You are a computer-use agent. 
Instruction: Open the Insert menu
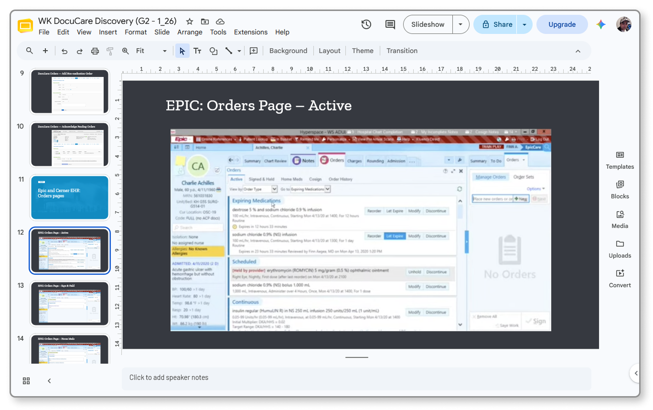[108, 32]
